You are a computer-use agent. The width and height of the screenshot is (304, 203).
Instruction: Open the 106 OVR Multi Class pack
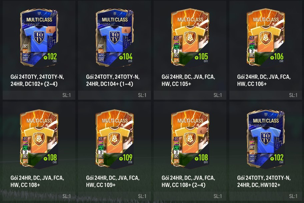(x=266, y=37)
